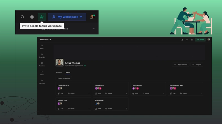Screen dimensions: 222x124
Task: Click member avatars on Echo server card
Action: point(97,104)
